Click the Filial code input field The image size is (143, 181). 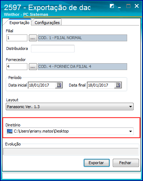click(x=17, y=38)
